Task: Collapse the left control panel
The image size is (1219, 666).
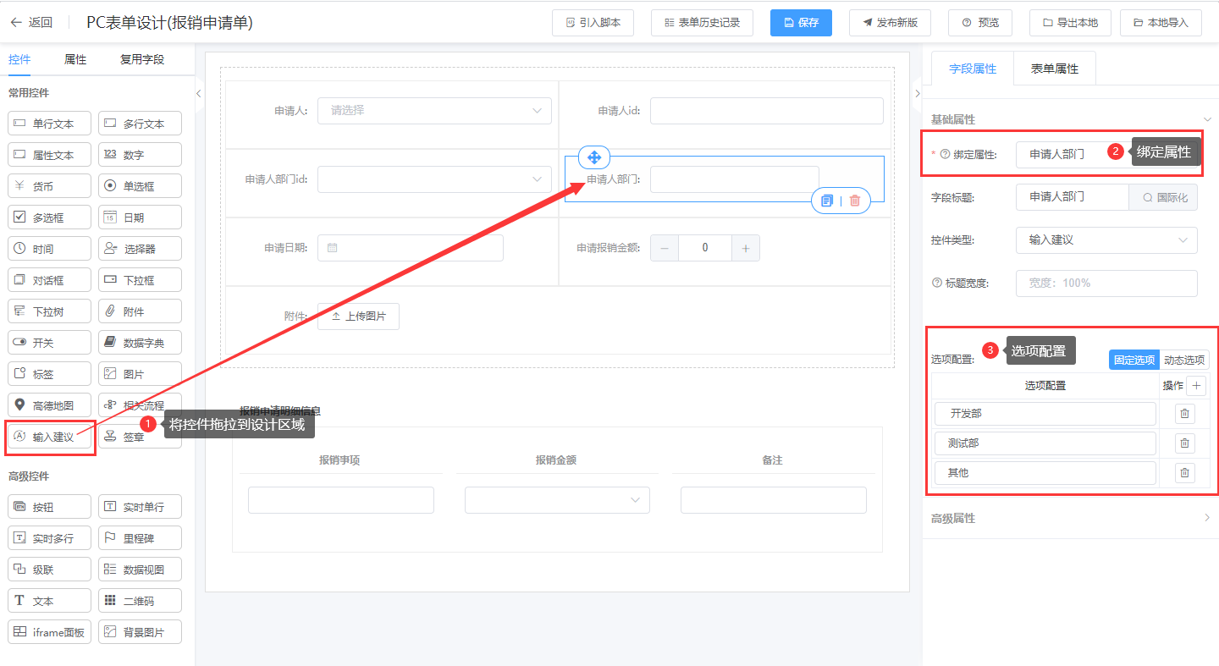Action: (199, 94)
